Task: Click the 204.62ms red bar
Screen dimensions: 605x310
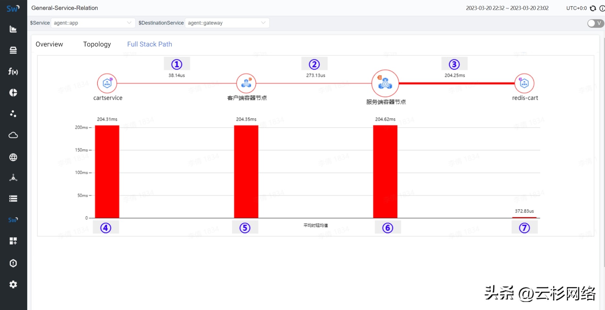Action: click(385, 172)
